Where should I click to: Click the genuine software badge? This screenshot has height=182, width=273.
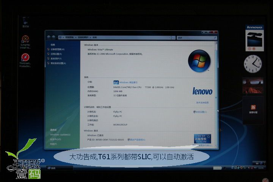pyautogui.click(x=202, y=139)
